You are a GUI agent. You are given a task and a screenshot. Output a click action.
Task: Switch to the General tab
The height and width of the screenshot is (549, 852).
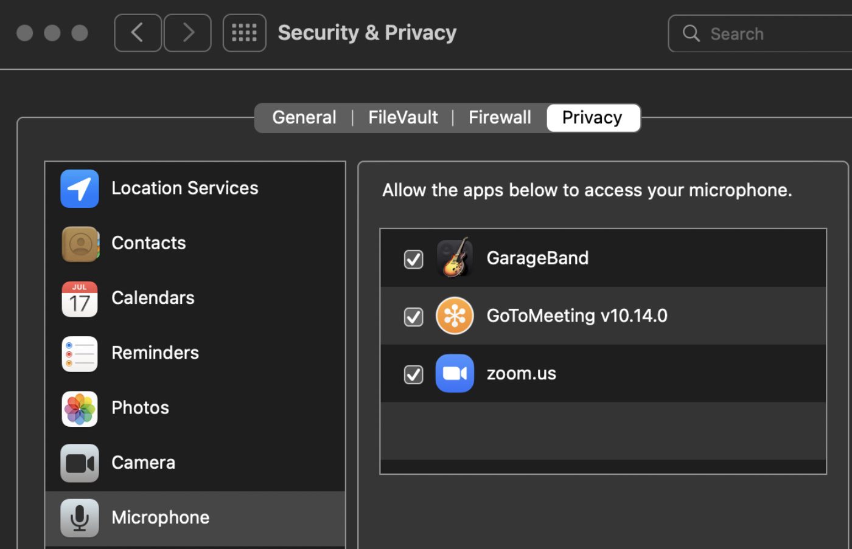(304, 117)
